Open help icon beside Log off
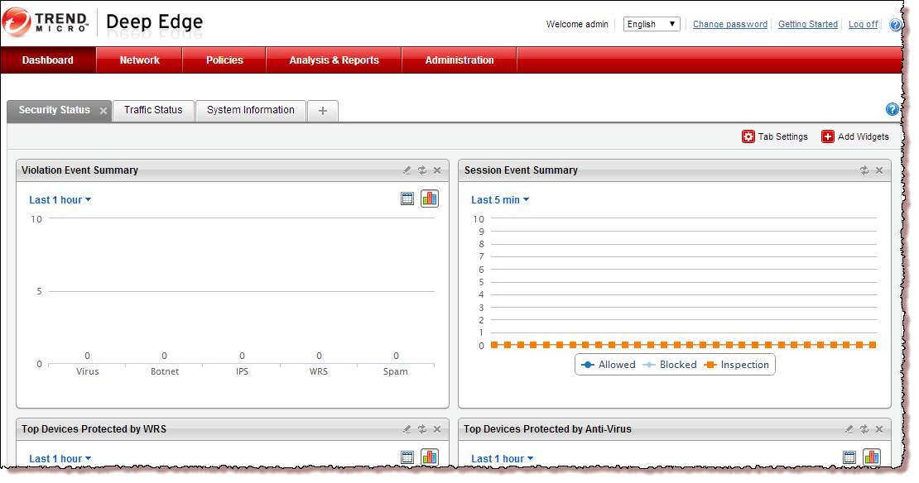This screenshot has width=919, height=483. [x=895, y=25]
